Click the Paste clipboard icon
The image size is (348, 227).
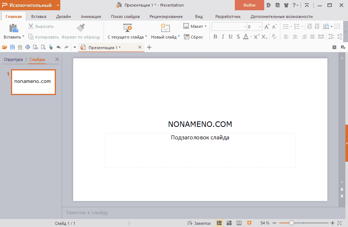14,28
